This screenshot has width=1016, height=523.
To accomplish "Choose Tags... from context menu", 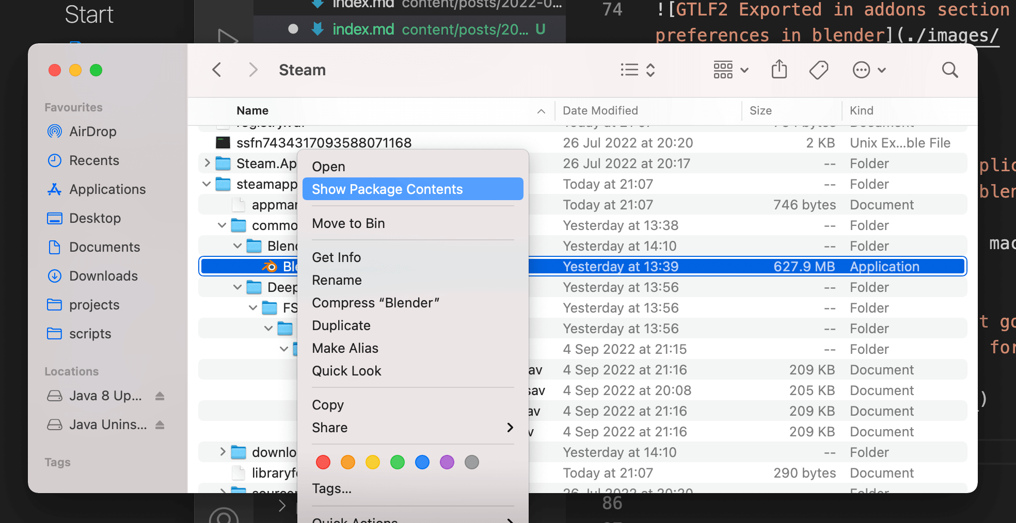I will (413, 488).
